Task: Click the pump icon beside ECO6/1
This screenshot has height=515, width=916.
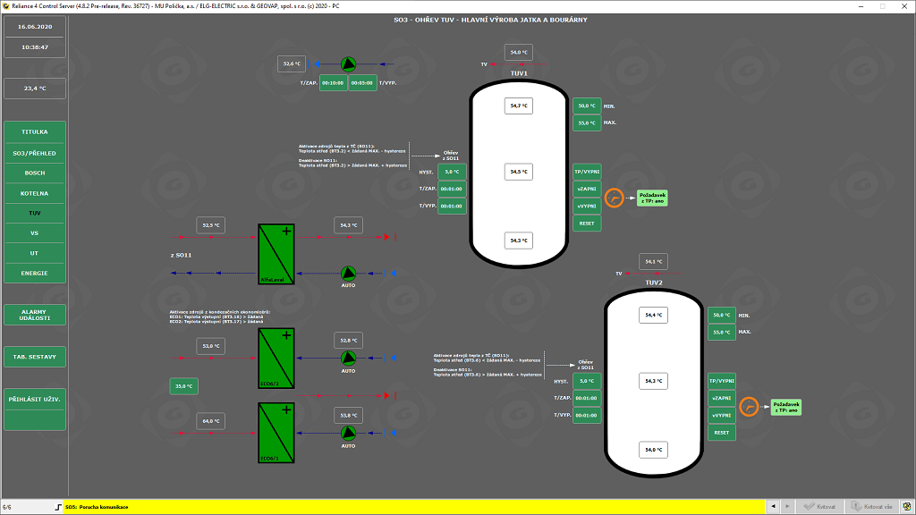Action: point(349,433)
